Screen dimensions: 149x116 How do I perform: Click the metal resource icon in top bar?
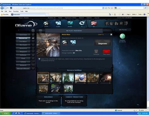tap(46, 23)
